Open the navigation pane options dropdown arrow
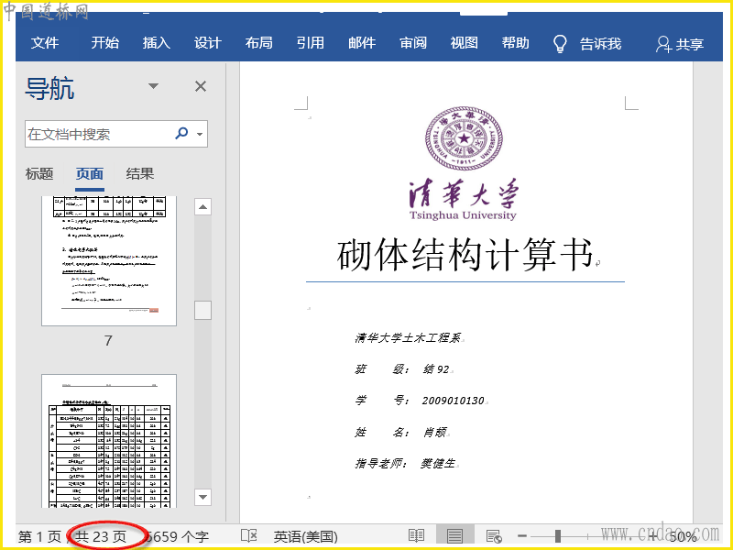The height and width of the screenshot is (550, 733). [x=153, y=86]
